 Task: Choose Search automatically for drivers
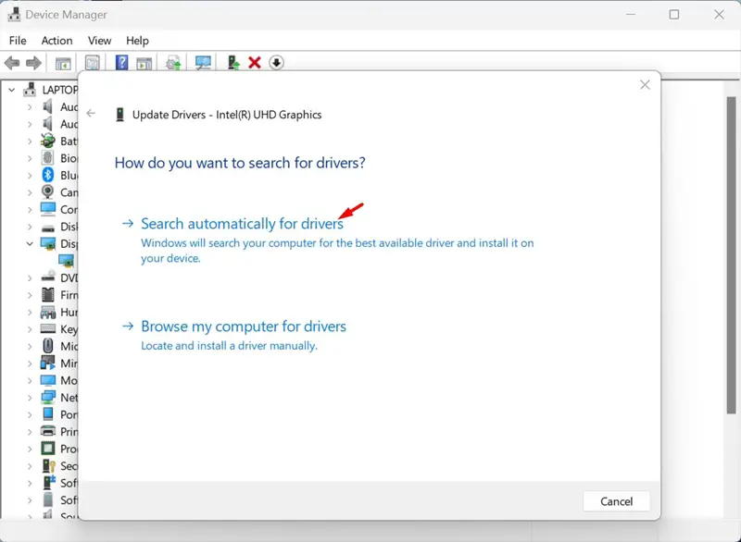[242, 224]
